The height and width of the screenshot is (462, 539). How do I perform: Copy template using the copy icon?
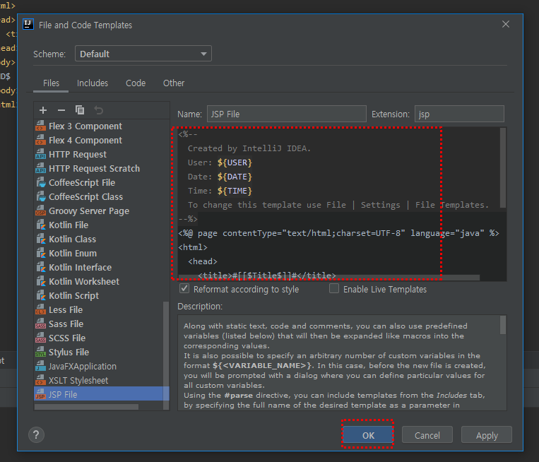pos(80,110)
